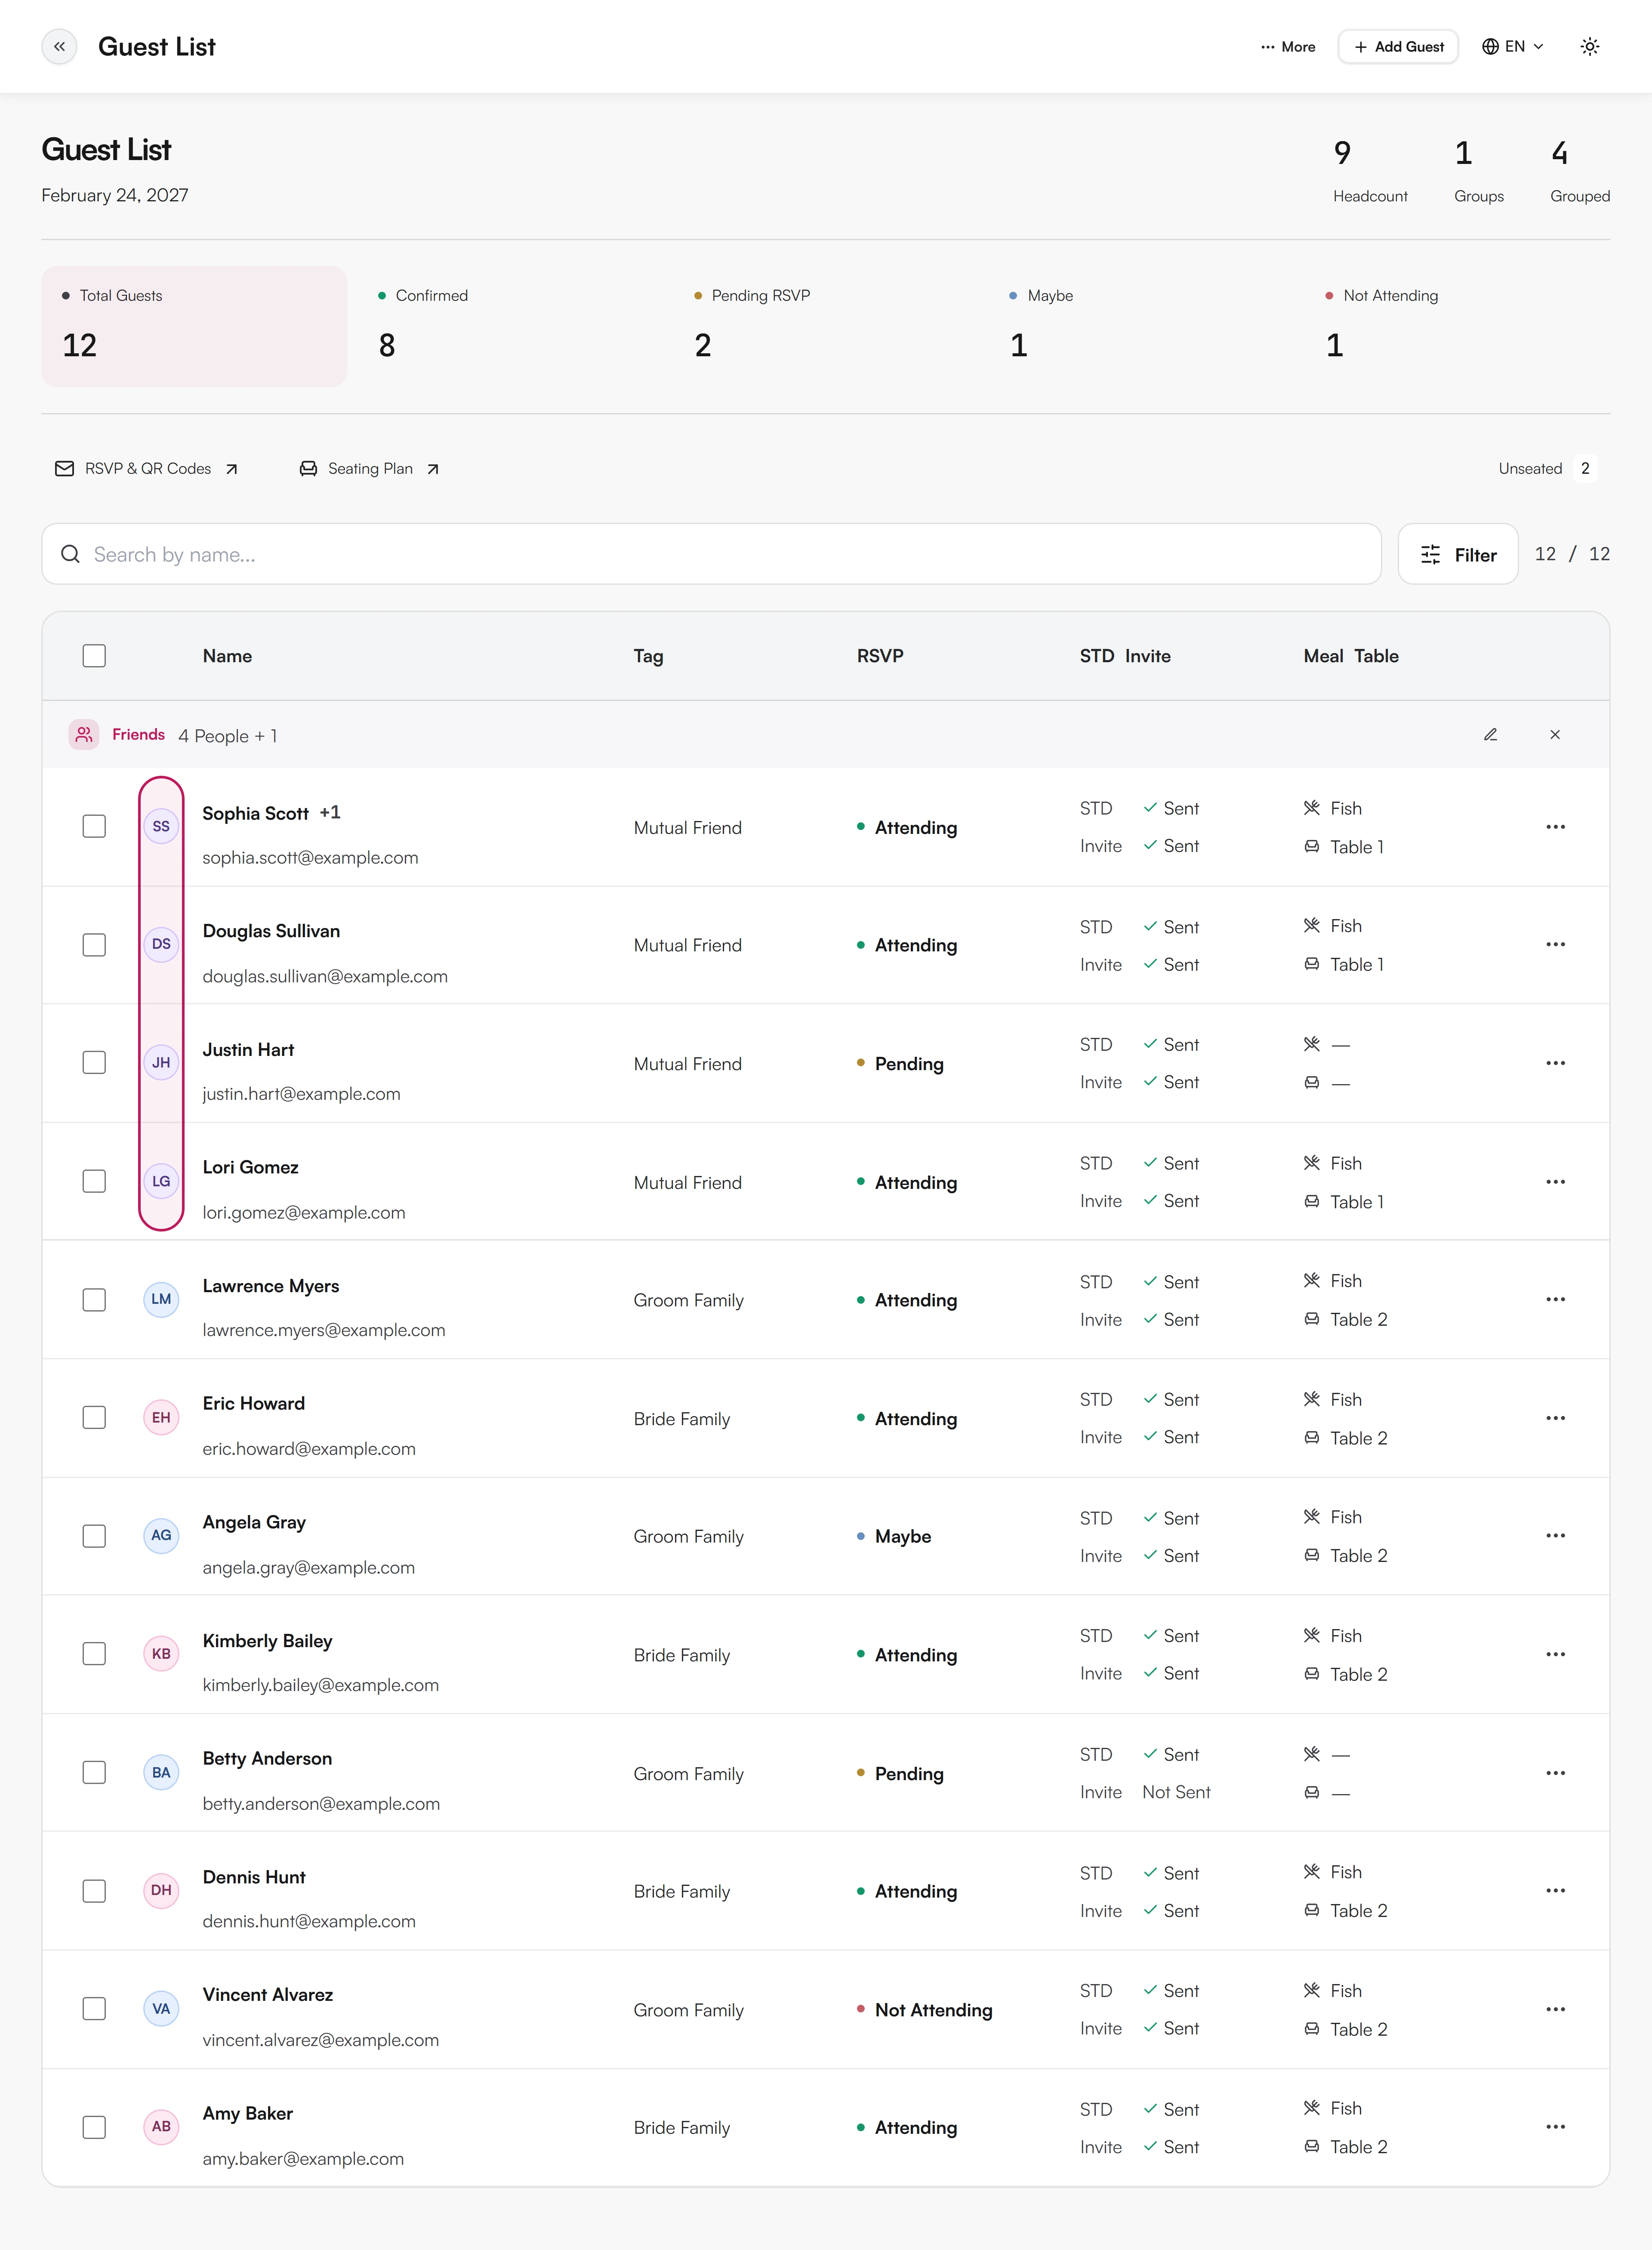Click the RSVP column header
Viewport: 1652px width, 2250px height.
pyautogui.click(x=880, y=656)
